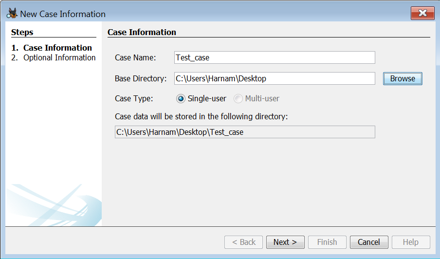Image resolution: width=440 pixels, height=259 pixels.
Task: Select step 1 Case Information in Steps
Action: click(x=52, y=48)
